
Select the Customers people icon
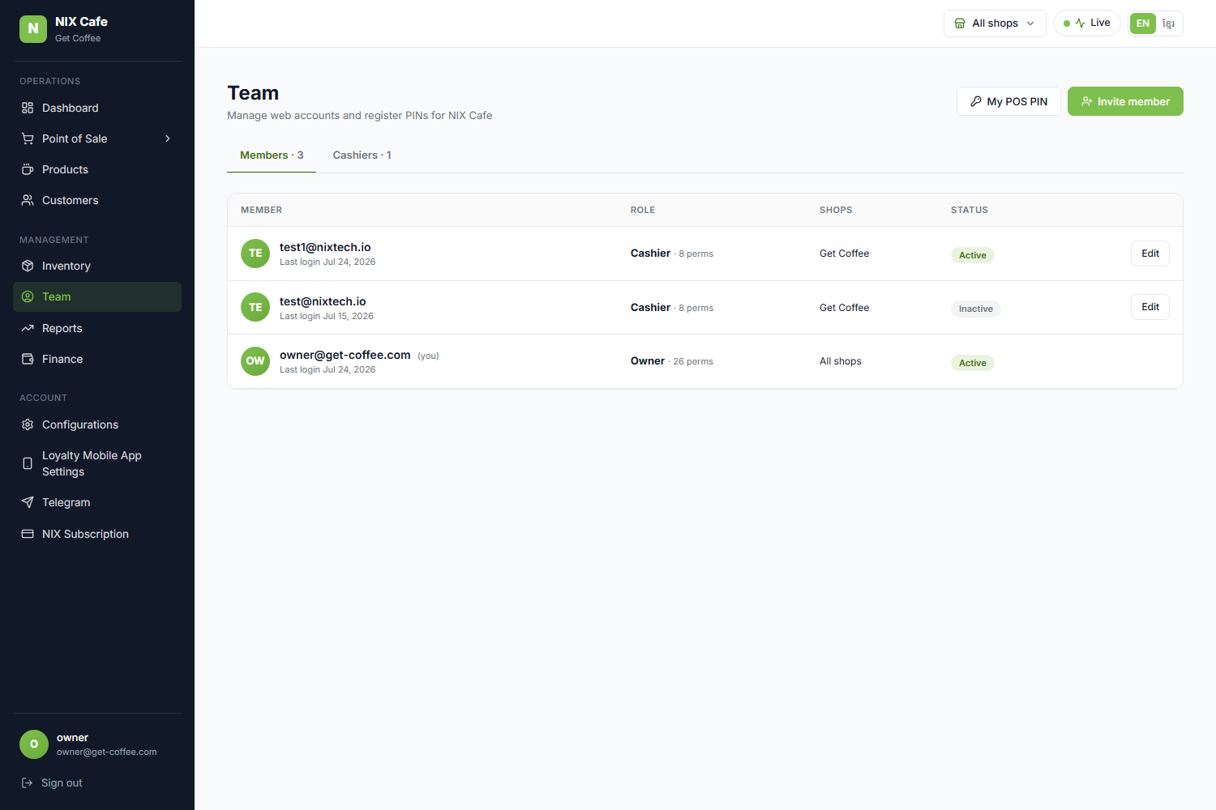(28, 200)
